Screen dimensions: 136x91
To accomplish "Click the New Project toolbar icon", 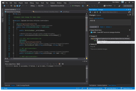I will tap(11, 6).
